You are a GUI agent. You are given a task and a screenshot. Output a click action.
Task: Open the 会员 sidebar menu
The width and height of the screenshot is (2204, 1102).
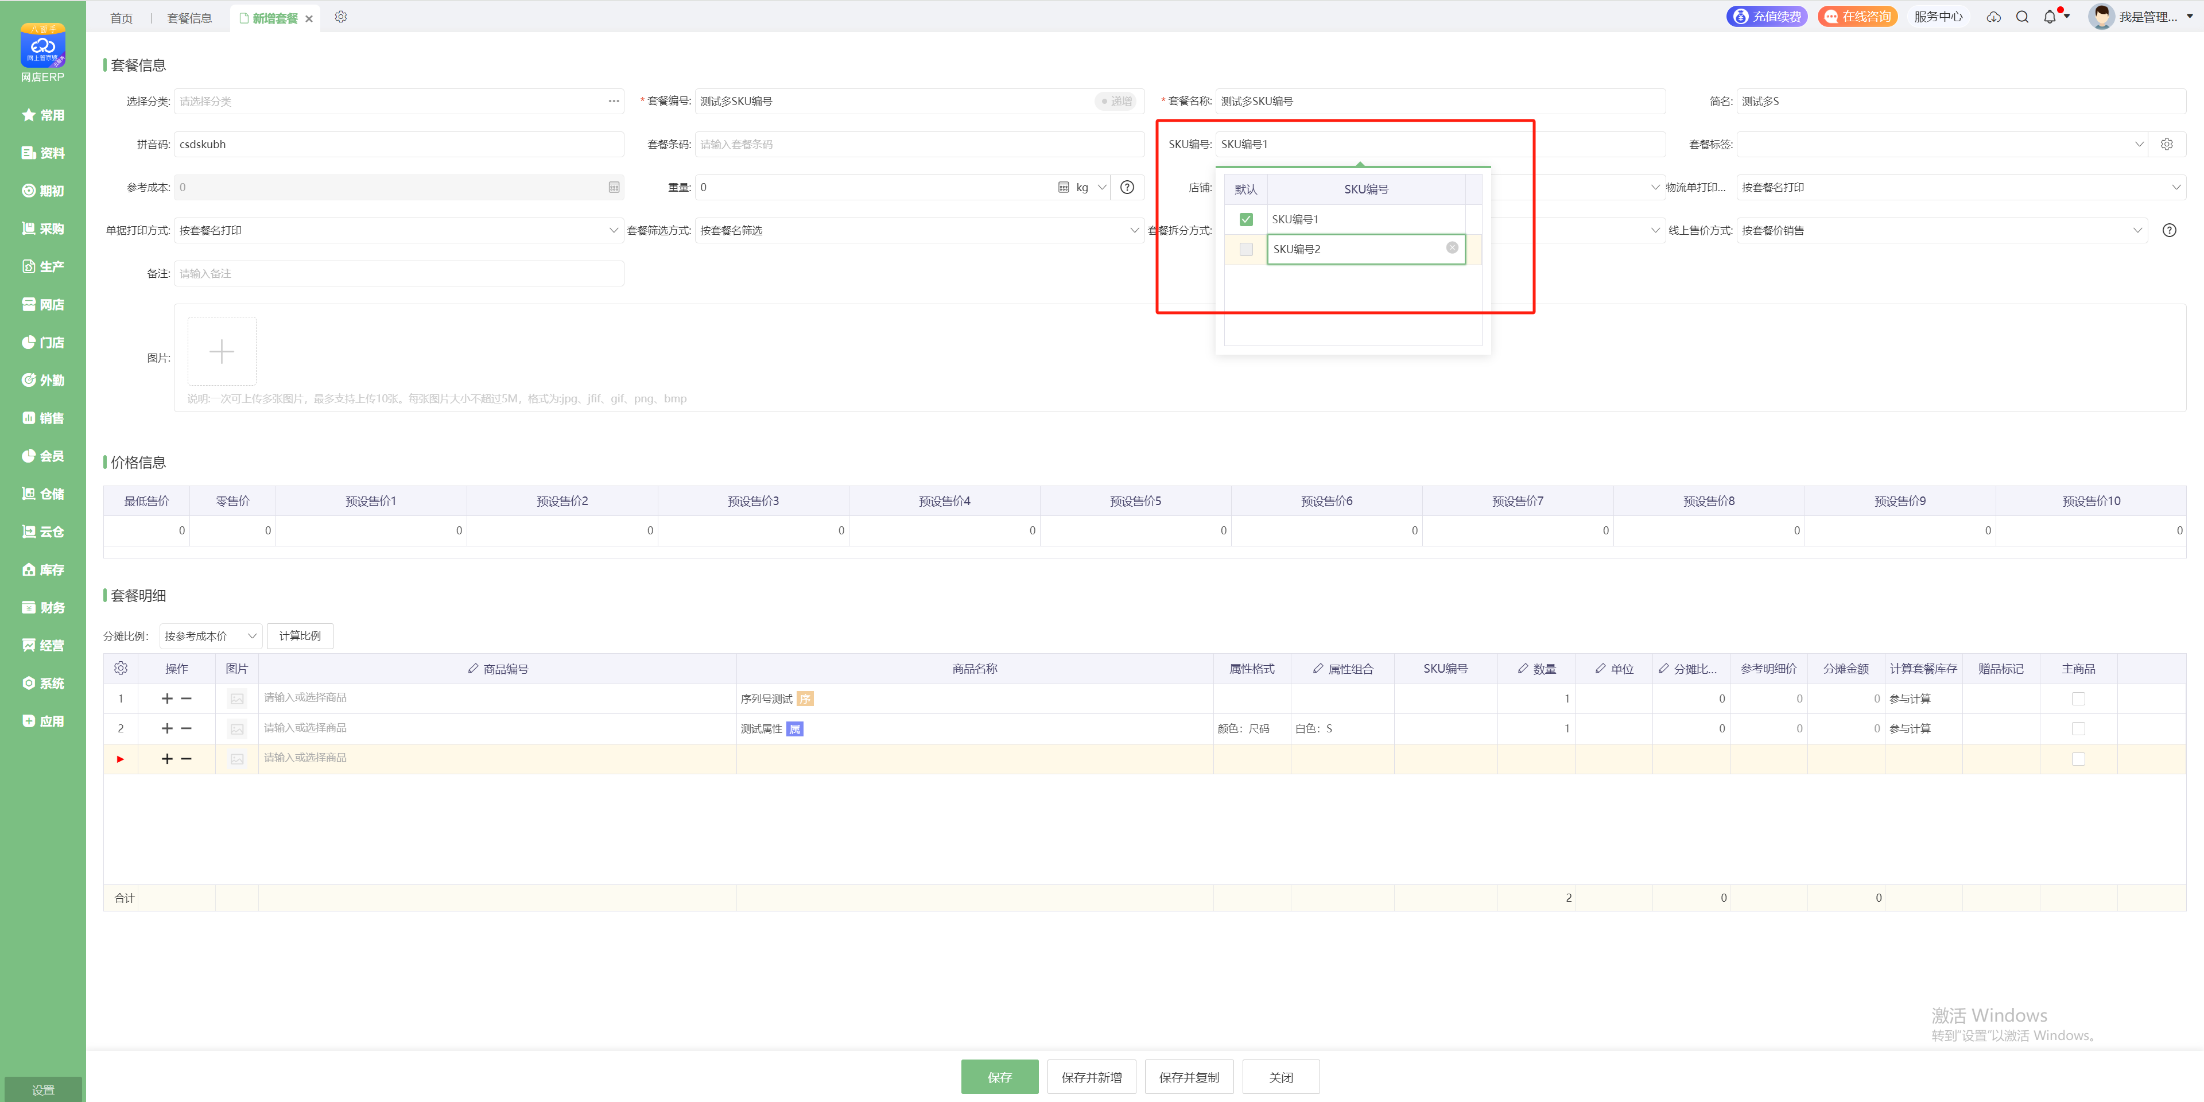pyautogui.click(x=43, y=456)
